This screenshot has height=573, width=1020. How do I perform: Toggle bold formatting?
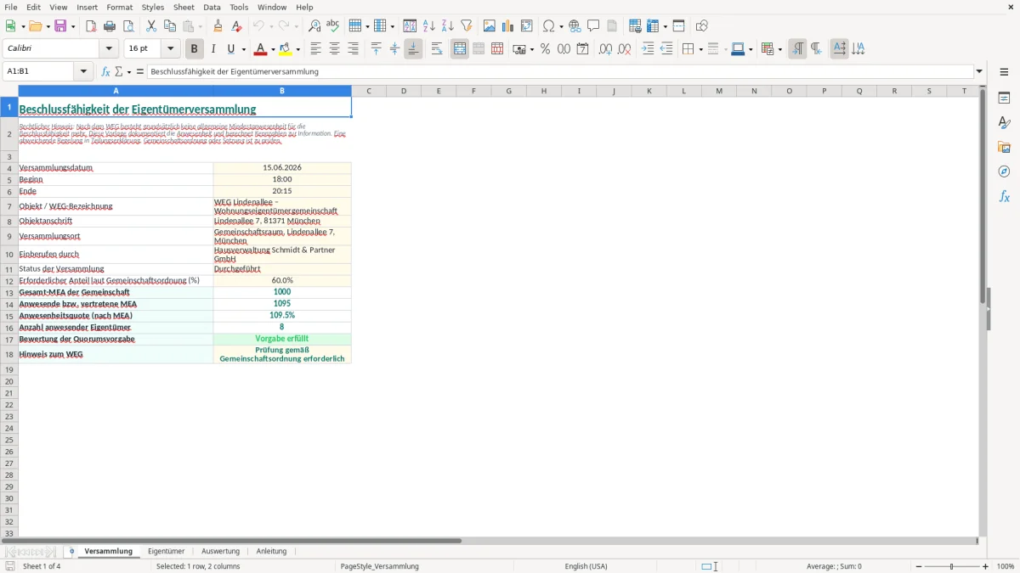195,49
